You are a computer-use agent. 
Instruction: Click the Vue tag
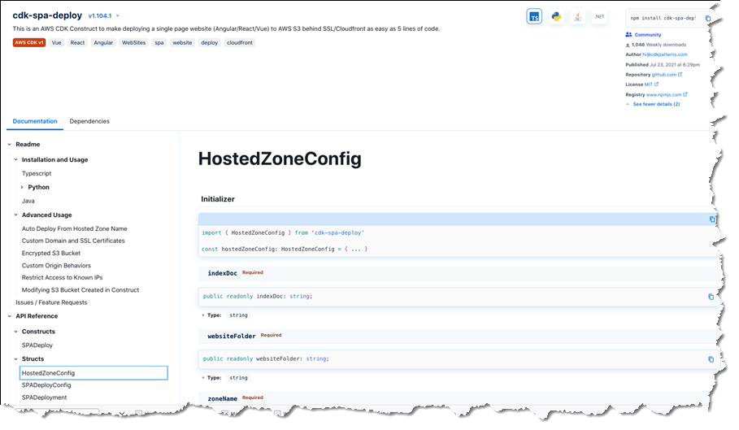[x=57, y=43]
